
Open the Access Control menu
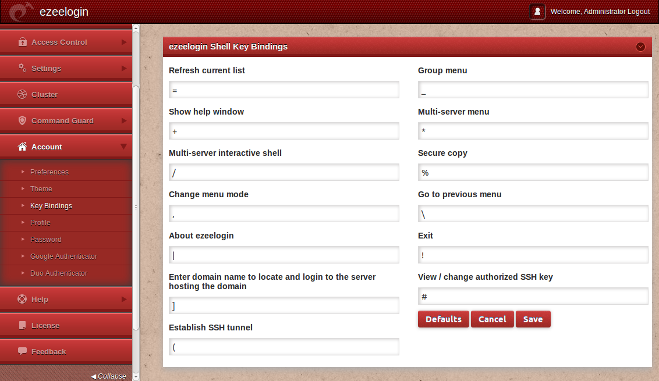coord(66,42)
